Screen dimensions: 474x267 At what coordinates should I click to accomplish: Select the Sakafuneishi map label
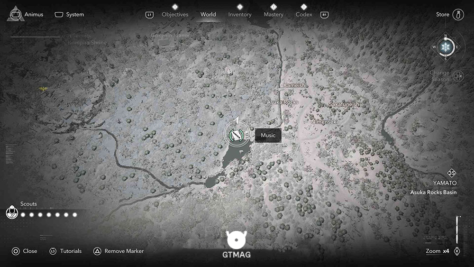pos(345,104)
